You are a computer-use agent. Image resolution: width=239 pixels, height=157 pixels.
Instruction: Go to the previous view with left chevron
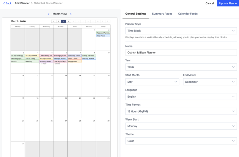[48, 14]
